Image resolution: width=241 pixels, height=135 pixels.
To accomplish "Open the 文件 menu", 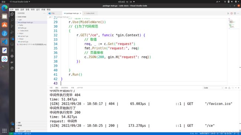I will pos(12,10).
